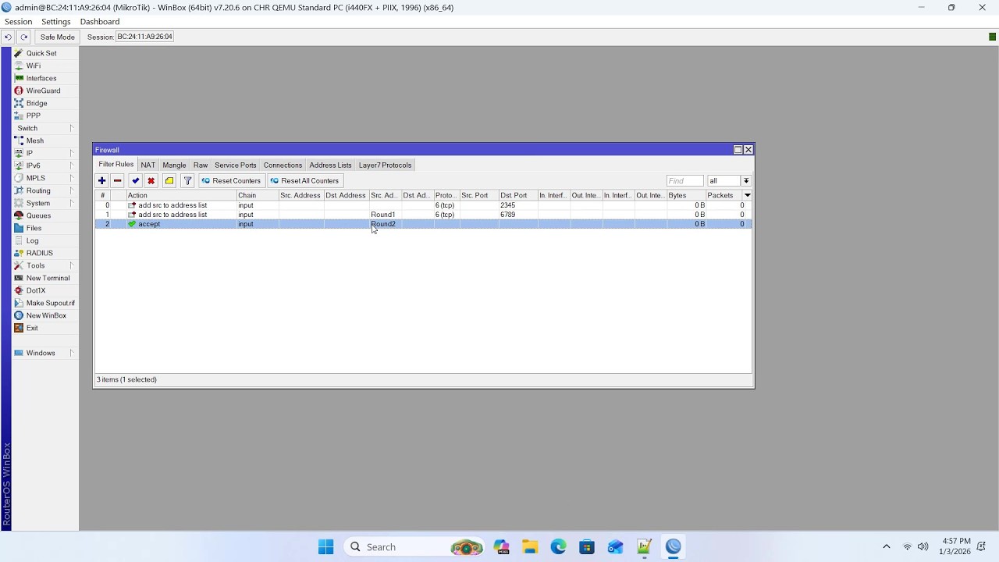Open Mesh in sidebar
This screenshot has height=562, width=999.
coord(34,140)
